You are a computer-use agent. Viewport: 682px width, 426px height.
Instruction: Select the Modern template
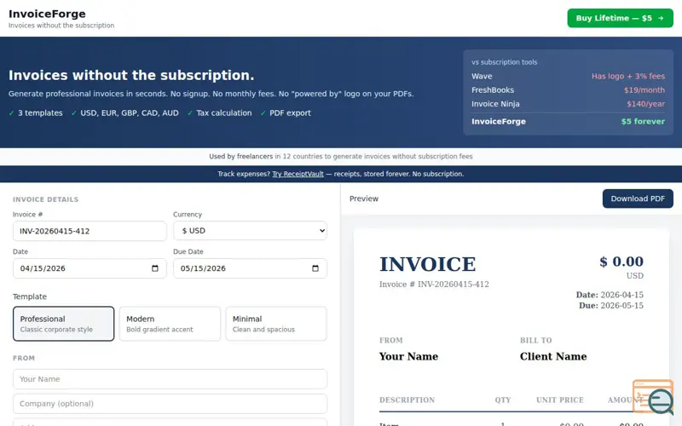click(170, 324)
